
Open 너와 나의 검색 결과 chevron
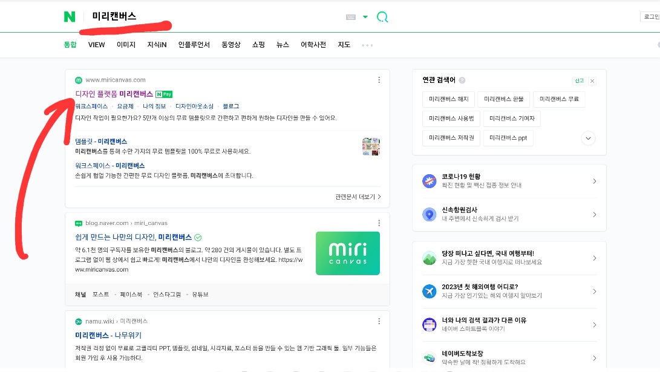pyautogui.click(x=594, y=325)
